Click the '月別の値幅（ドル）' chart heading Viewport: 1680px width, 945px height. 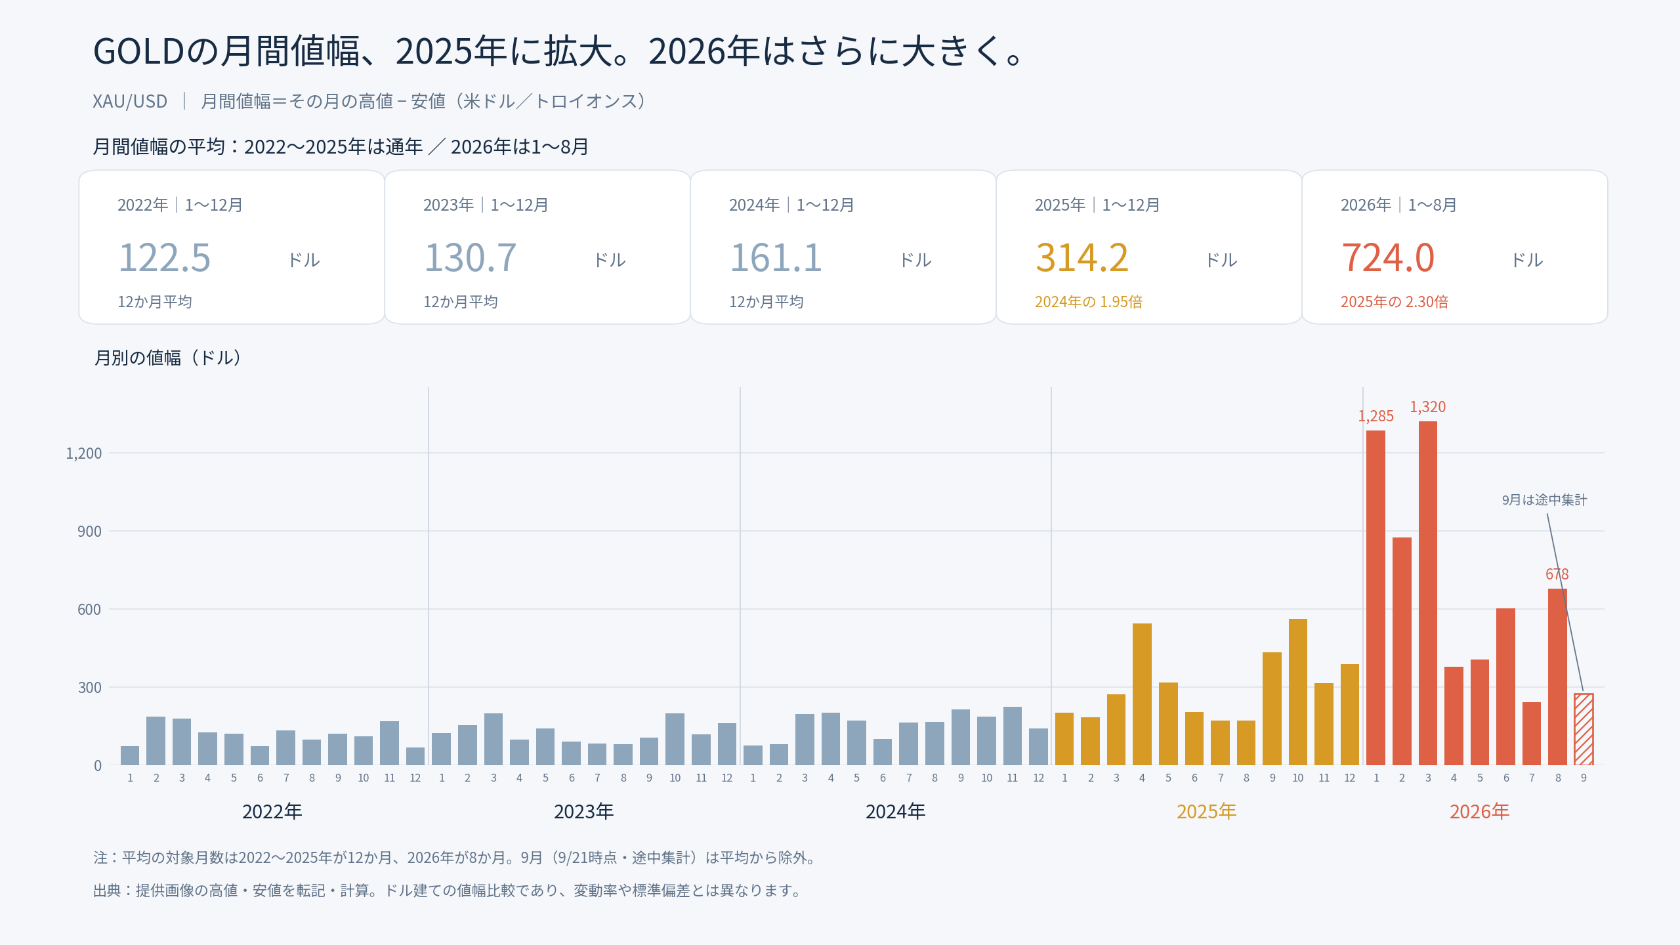pyautogui.click(x=168, y=358)
